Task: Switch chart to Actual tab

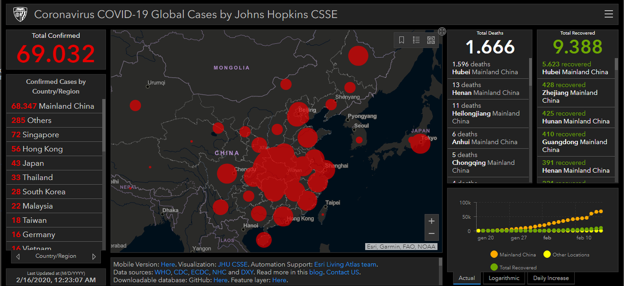Action: (x=467, y=278)
